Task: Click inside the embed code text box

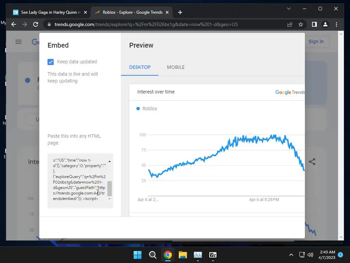Action: pyautogui.click(x=79, y=179)
